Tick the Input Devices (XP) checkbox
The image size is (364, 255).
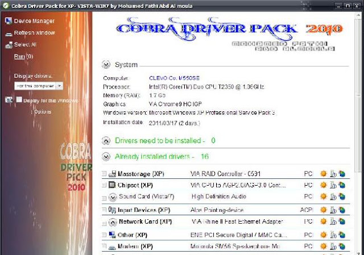click(104, 210)
